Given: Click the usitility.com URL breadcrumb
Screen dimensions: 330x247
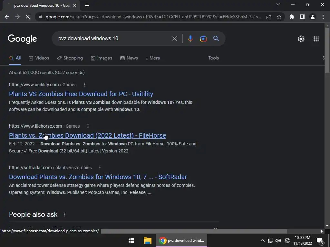Looking at the screenshot, I should (x=43, y=85).
